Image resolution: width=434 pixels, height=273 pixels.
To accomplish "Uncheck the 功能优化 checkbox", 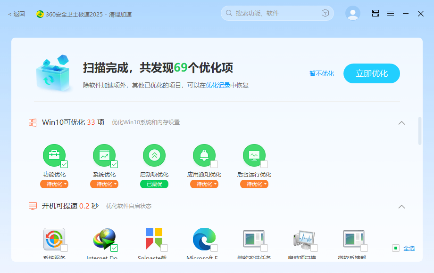I will pos(64,164).
